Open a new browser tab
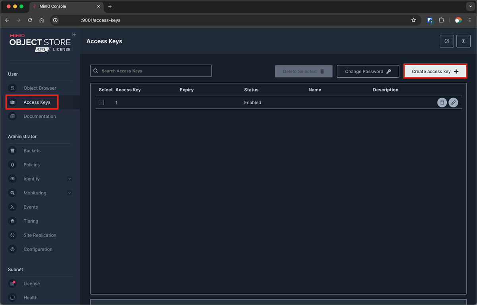The height and width of the screenshot is (305, 477). pos(110,6)
